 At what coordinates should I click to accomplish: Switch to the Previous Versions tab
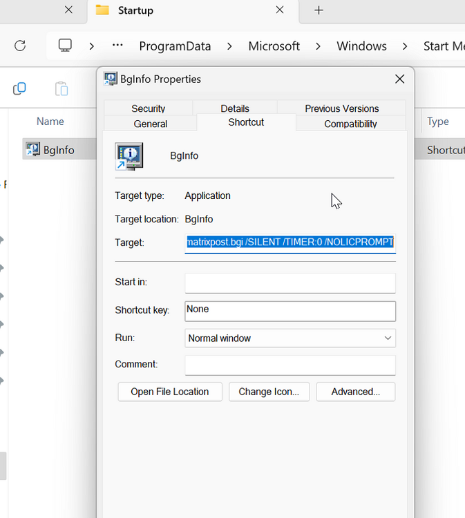point(342,108)
